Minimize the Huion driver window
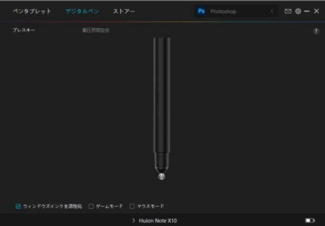This screenshot has height=226, width=325. pyautogui.click(x=307, y=11)
